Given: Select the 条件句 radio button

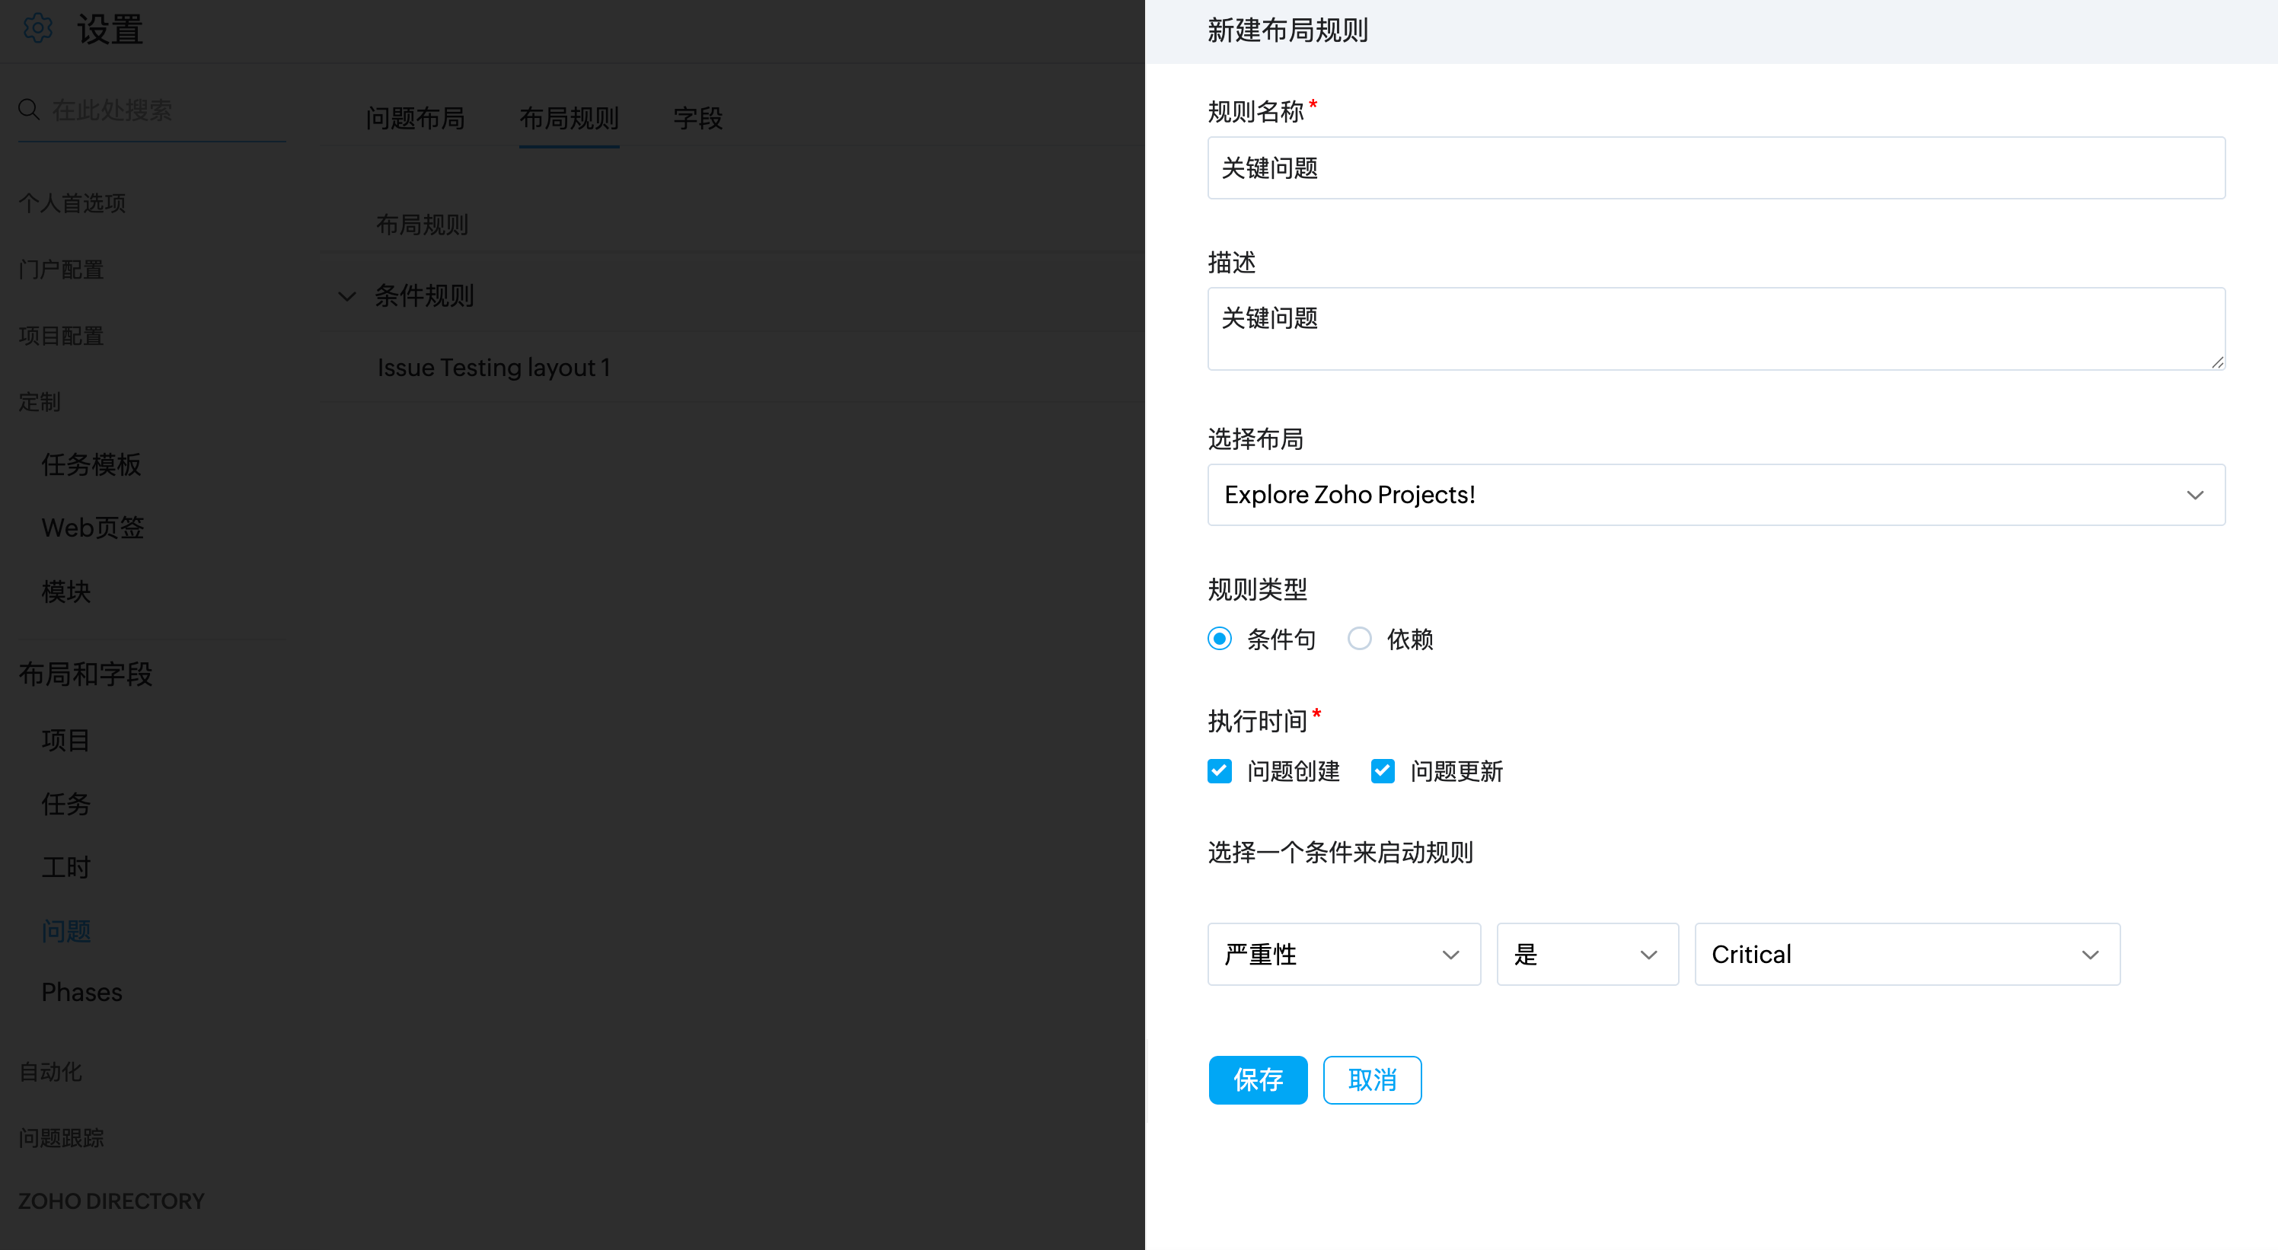Looking at the screenshot, I should coord(1220,638).
